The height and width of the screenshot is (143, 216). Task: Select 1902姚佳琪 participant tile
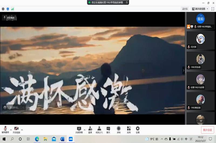200,101
